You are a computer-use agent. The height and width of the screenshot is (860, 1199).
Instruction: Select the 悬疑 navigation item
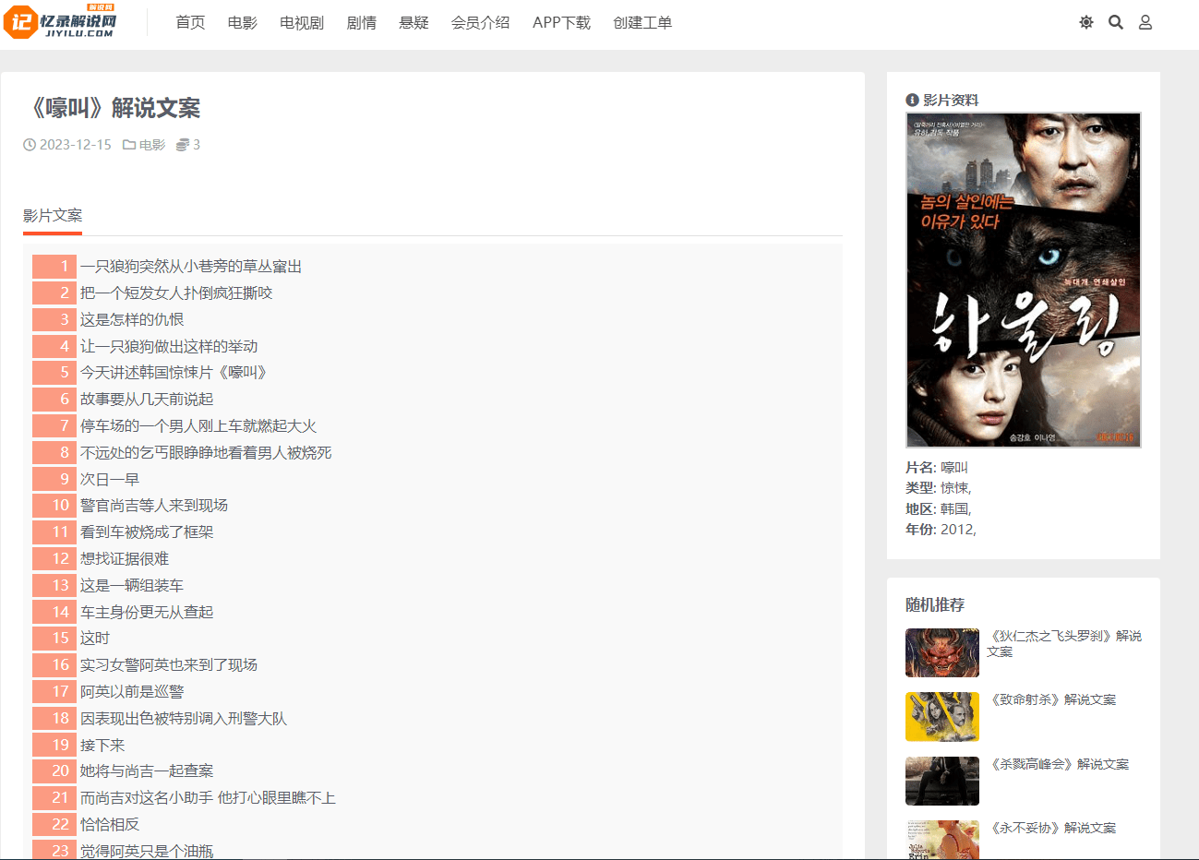414,22
